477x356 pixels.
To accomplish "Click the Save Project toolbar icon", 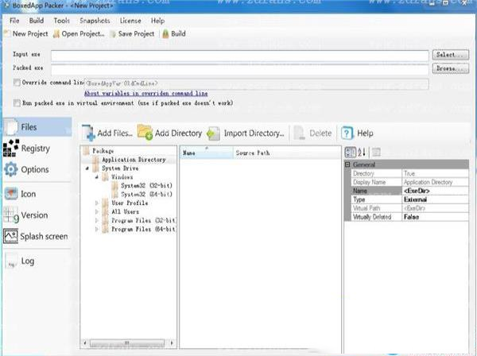I will point(113,33).
